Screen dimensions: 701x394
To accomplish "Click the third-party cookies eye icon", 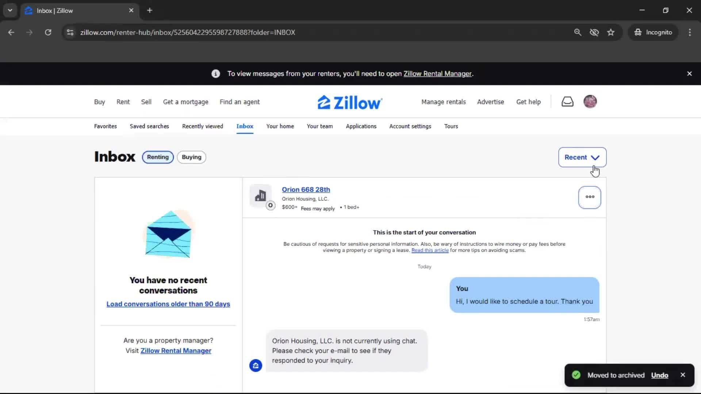I will pyautogui.click(x=594, y=32).
